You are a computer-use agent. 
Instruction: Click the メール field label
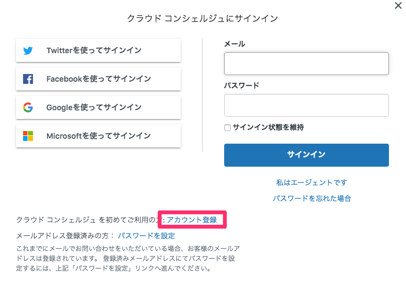[x=235, y=44]
